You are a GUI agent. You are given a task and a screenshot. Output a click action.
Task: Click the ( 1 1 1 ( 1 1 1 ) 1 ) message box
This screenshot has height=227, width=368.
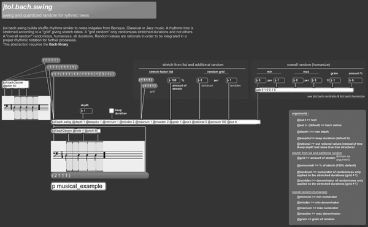63,67
